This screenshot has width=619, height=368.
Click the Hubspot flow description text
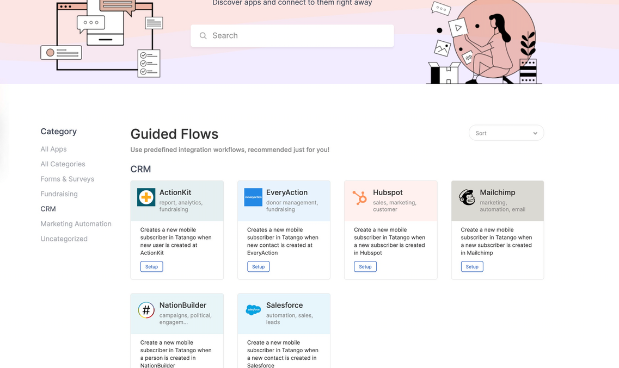coord(389,241)
